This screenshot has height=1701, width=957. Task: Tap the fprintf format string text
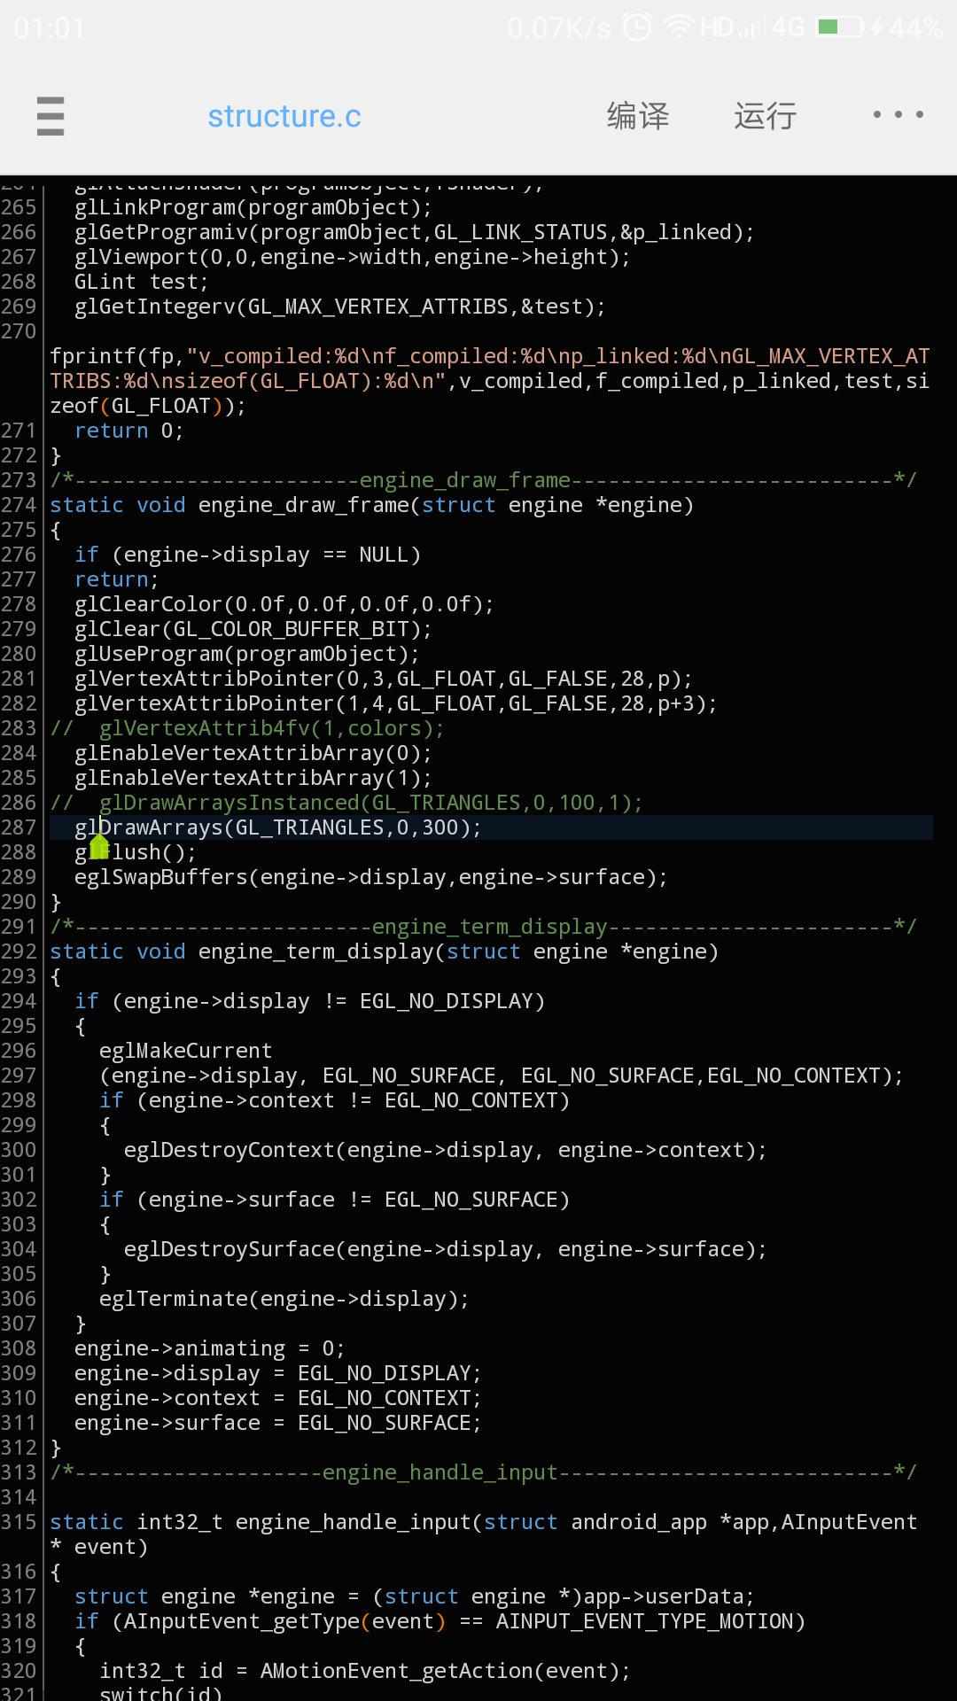pyautogui.click(x=443, y=356)
